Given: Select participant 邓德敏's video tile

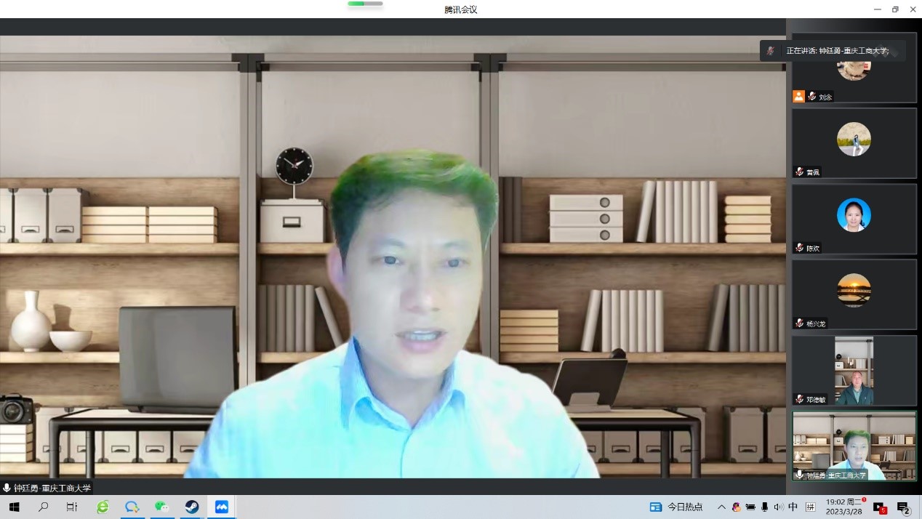Looking at the screenshot, I should (x=854, y=370).
